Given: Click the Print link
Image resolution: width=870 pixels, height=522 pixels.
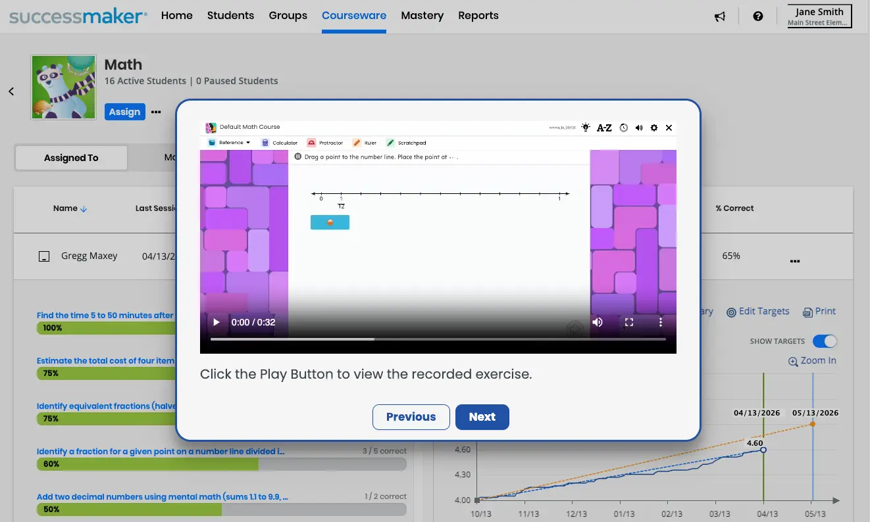Looking at the screenshot, I should coord(819,312).
